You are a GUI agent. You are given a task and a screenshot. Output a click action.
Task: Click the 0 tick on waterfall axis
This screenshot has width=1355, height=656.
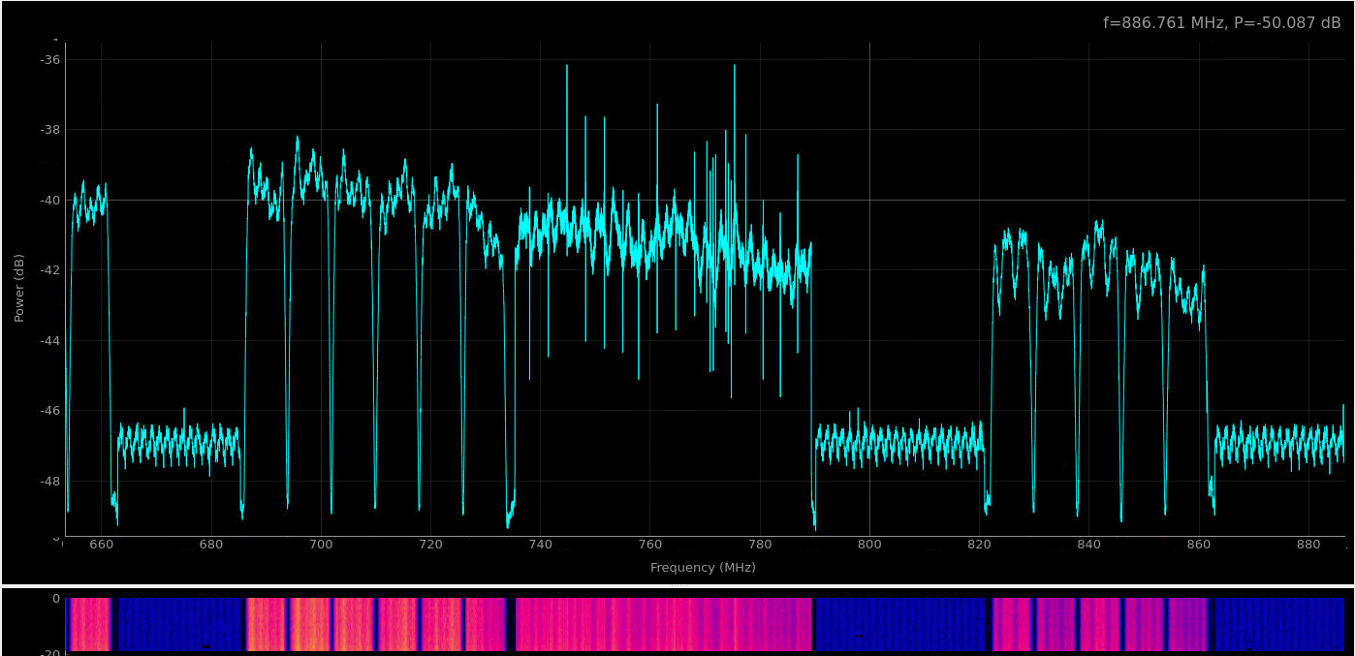tap(55, 599)
